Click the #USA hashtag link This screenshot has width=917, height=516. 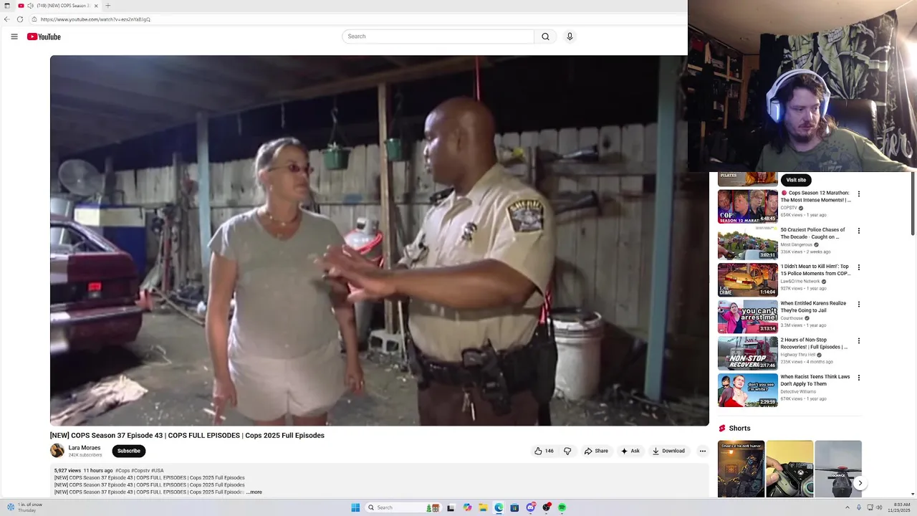pyautogui.click(x=158, y=471)
